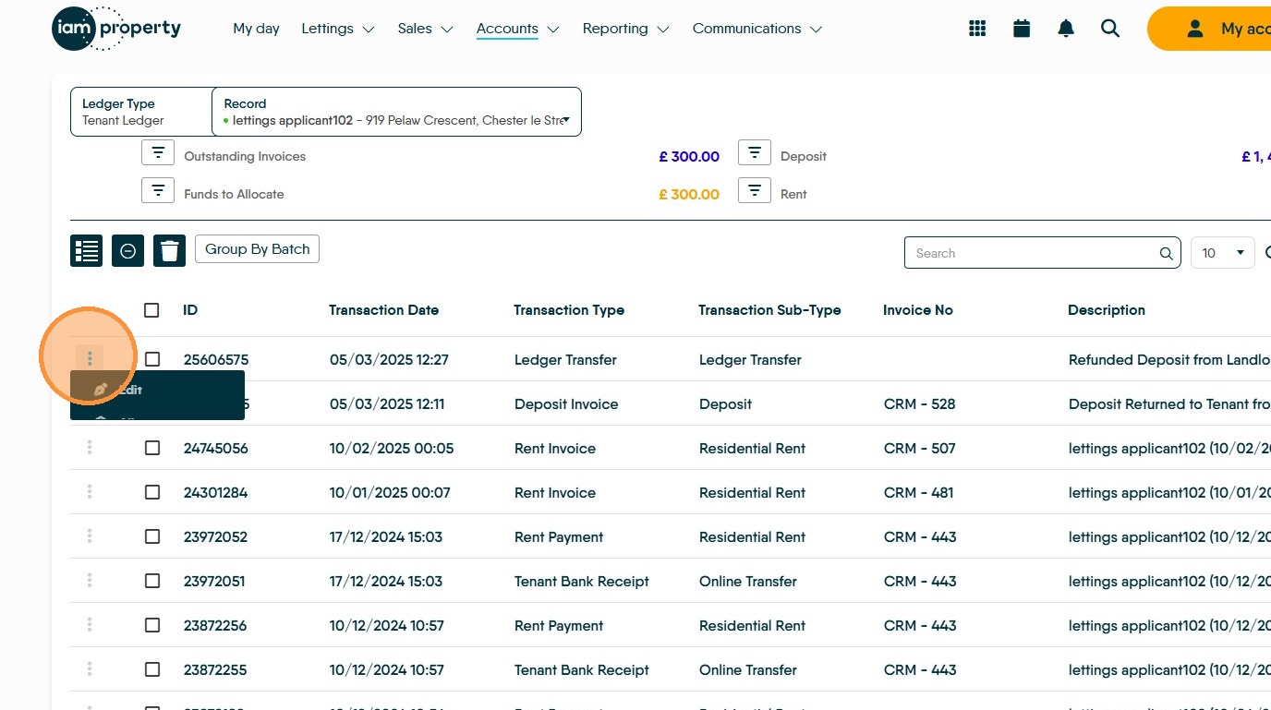Screen dimensions: 1271x710
Task: Expand the Record dropdown
Action: coord(565,120)
